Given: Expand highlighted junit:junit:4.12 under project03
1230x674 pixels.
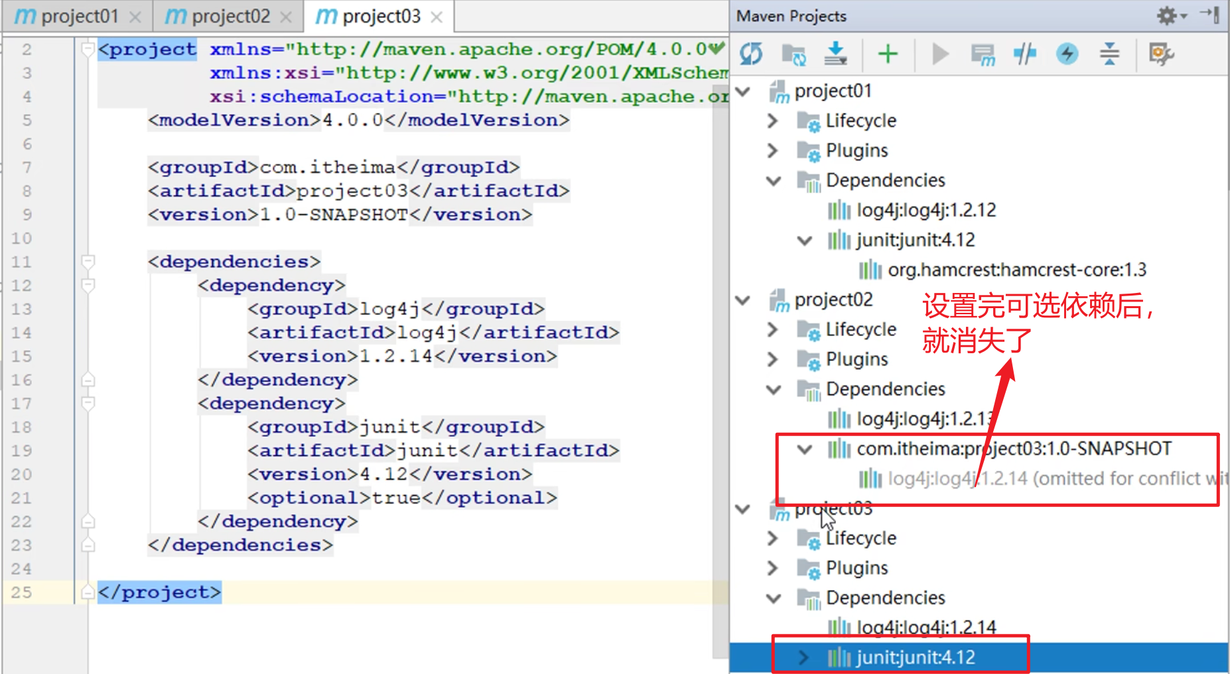Looking at the screenshot, I should tap(803, 657).
